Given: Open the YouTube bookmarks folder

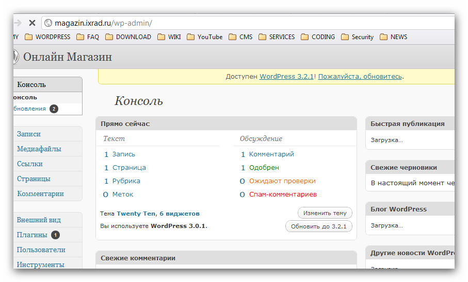Looking at the screenshot, I should click(205, 37).
